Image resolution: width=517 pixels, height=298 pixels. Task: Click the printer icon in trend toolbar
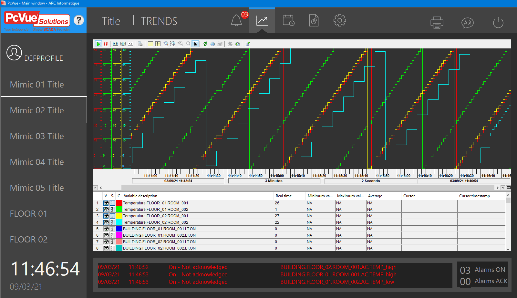click(140, 44)
